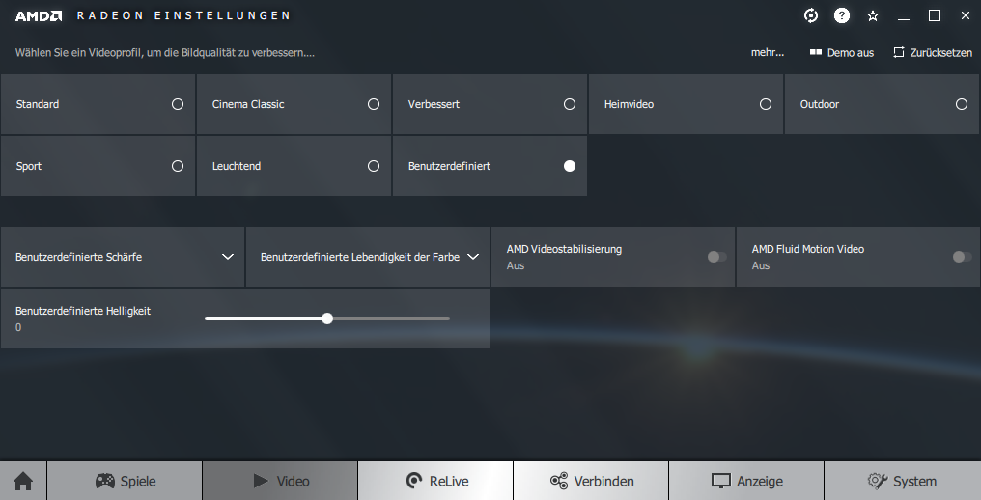Turn off demo with Demo aus
Image resolution: width=981 pixels, height=500 pixels.
point(842,52)
